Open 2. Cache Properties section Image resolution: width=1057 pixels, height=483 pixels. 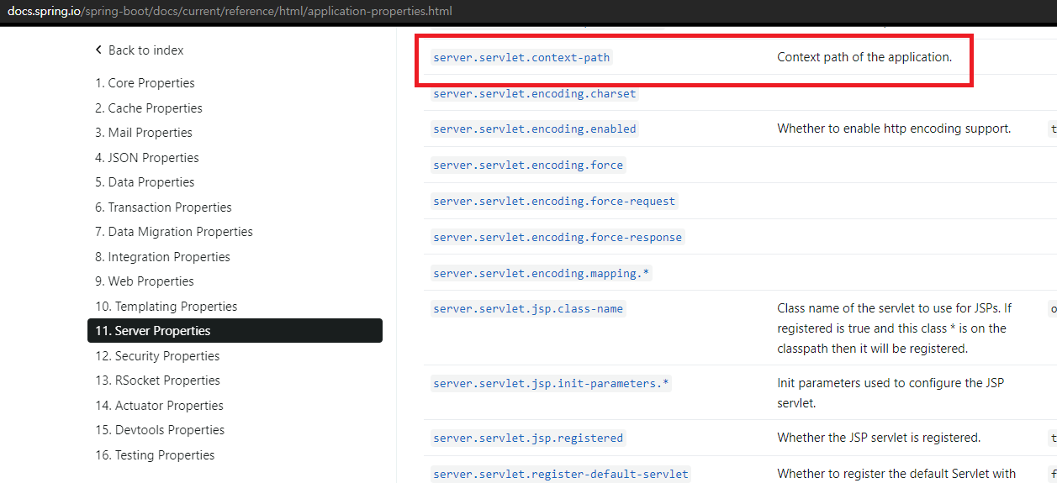pyautogui.click(x=149, y=108)
